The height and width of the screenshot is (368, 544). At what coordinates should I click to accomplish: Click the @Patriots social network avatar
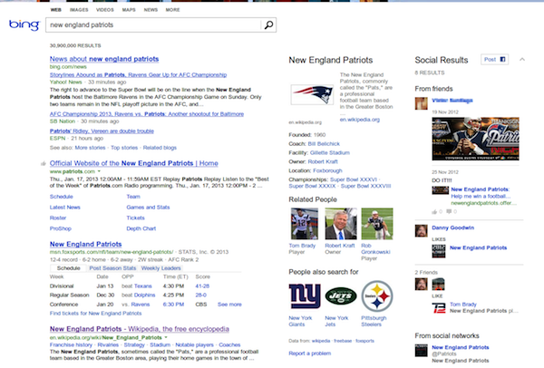(422, 350)
